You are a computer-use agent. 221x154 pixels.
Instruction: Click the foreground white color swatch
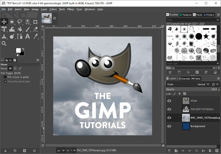pos(18,50)
